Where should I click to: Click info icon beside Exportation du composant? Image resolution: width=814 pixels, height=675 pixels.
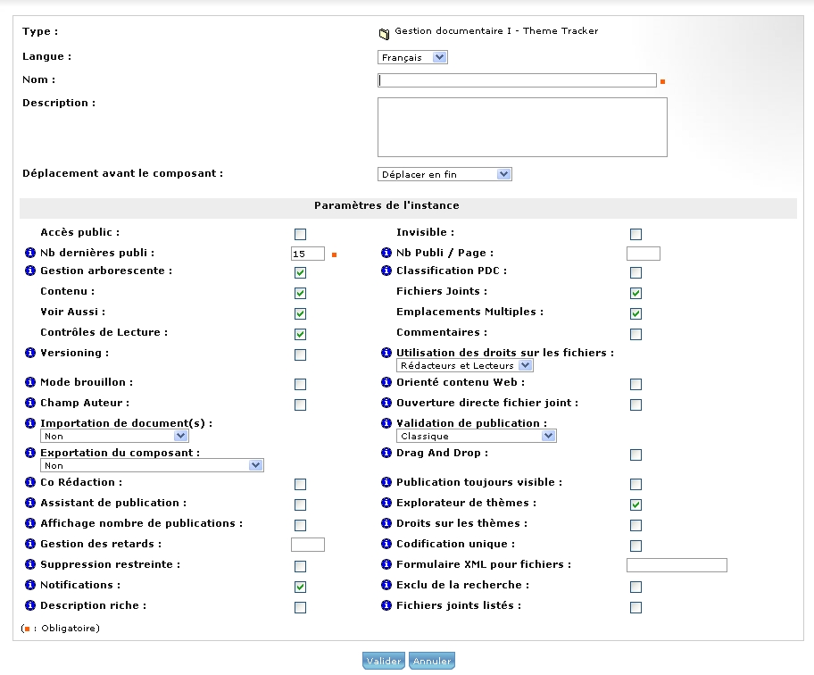pos(30,453)
